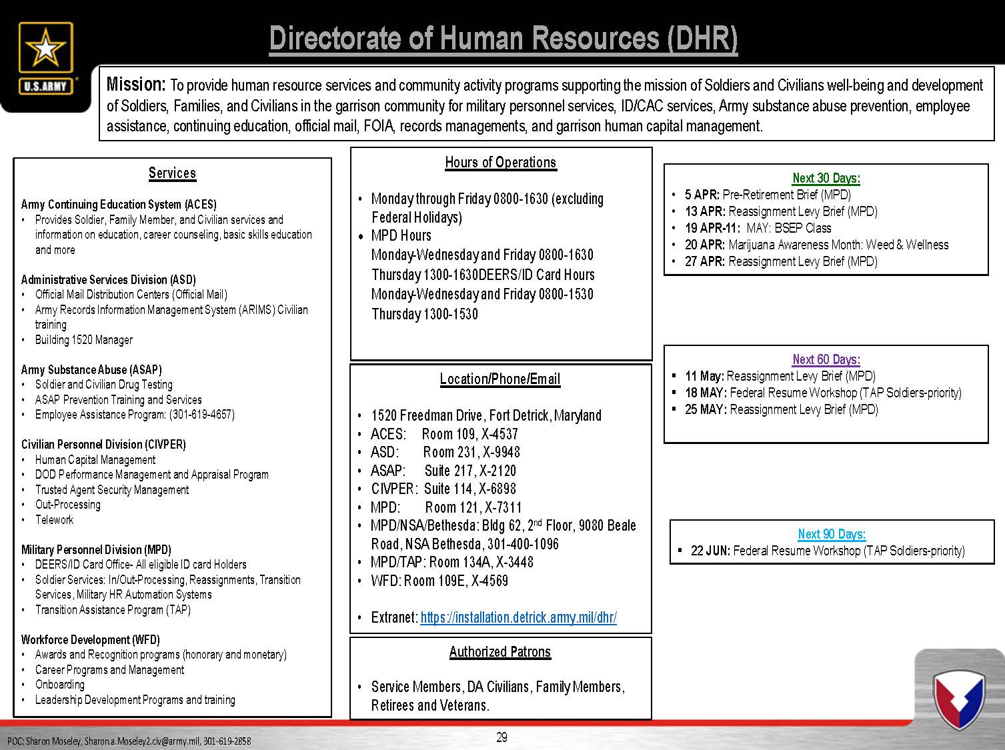Click 27 APR Reassignment Levy Brief entry
The height and width of the screenshot is (750, 1005).
(x=781, y=261)
